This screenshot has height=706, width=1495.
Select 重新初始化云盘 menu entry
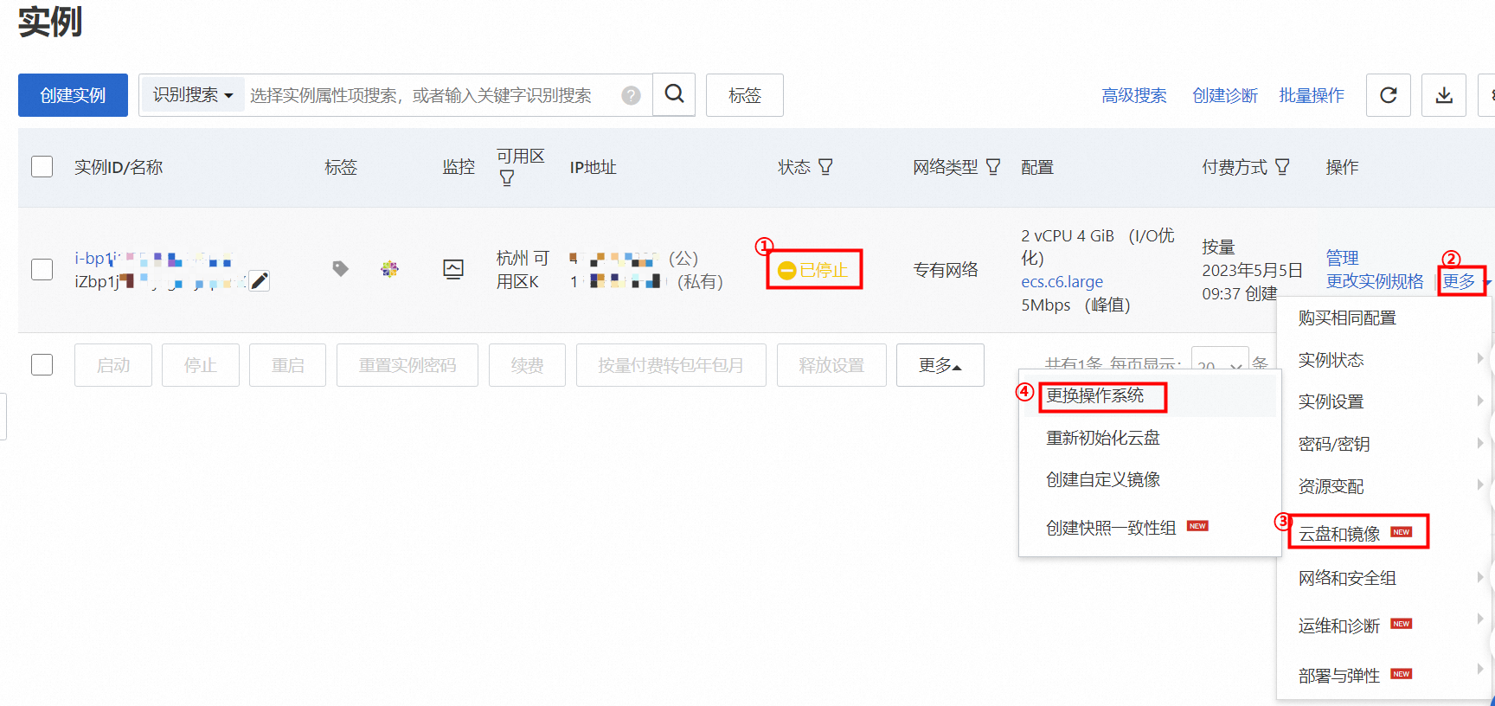(1102, 438)
